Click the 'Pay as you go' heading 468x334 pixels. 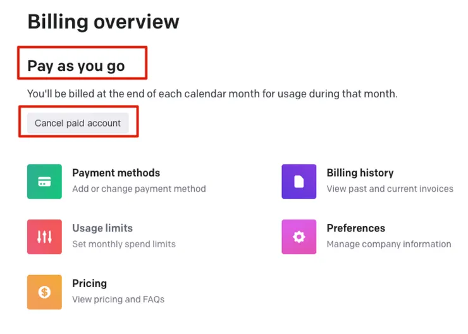point(76,66)
